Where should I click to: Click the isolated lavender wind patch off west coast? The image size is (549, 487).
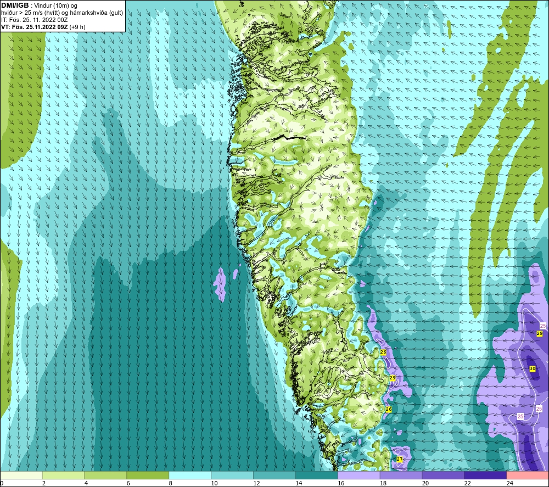click(x=221, y=284)
